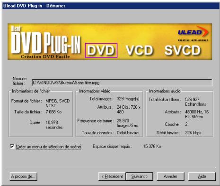Click the 'Informations vidéo' group title
Viewport: 220px width, 186px height.
tap(94, 91)
